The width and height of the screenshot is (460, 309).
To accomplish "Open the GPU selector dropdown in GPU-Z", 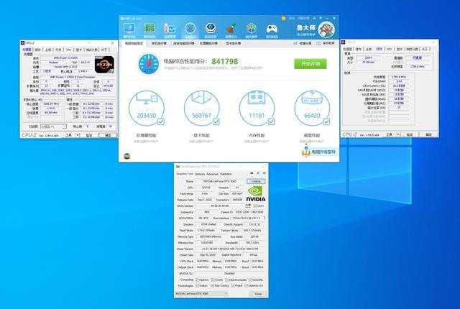I will click(x=201, y=293).
